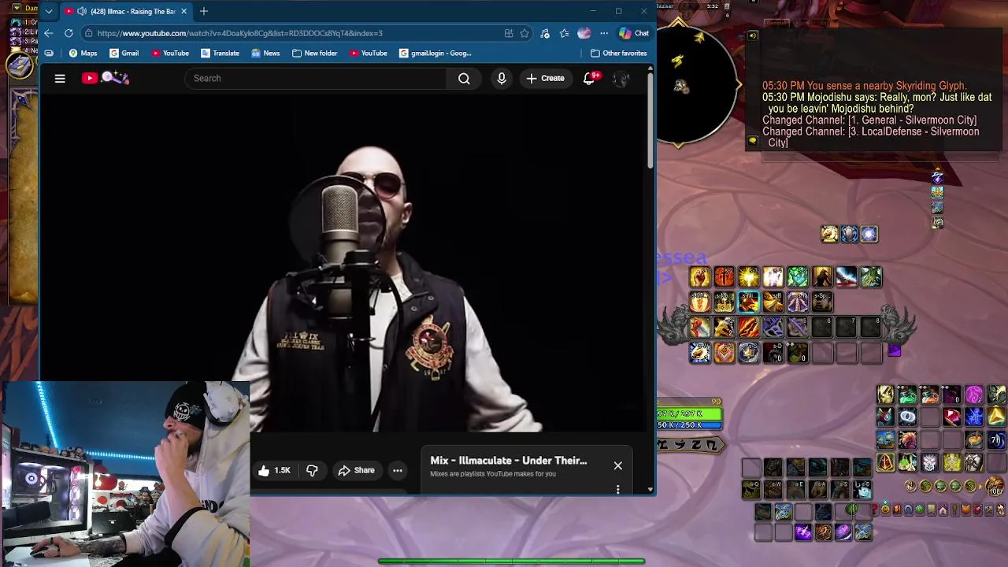Screen dimensions: 1008x567
Task: Click 'Changed Channel: [1. General' chat line
Action: 869,120
